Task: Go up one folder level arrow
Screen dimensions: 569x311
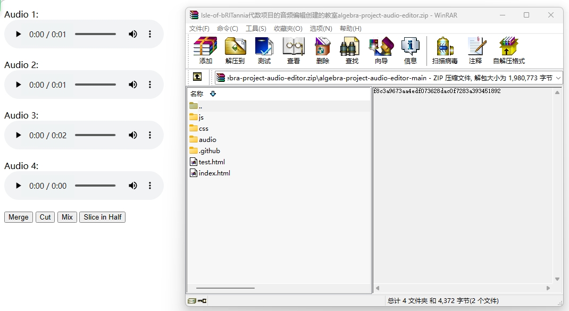Action: [197, 77]
